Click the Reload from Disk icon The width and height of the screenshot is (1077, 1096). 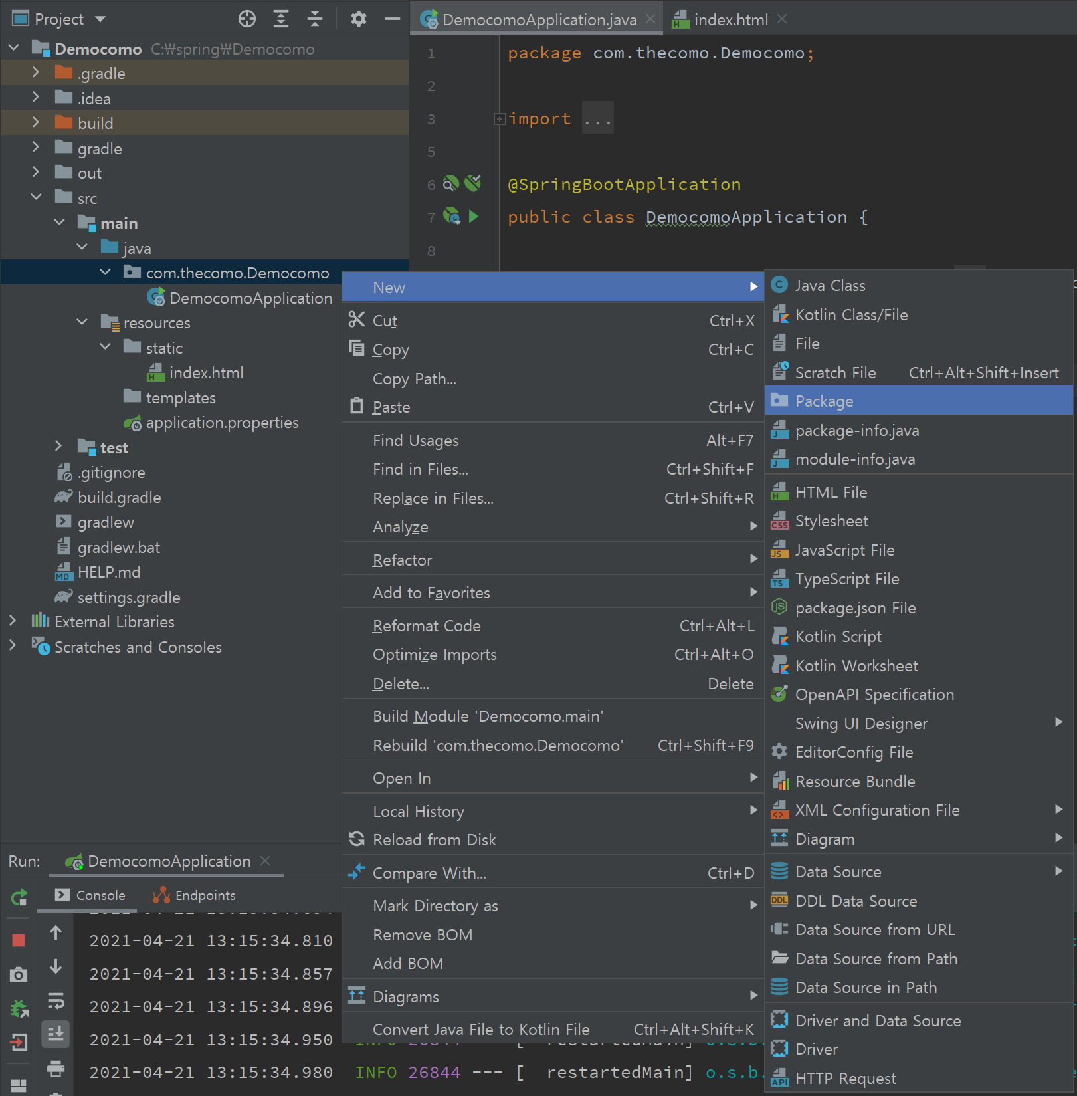(357, 839)
